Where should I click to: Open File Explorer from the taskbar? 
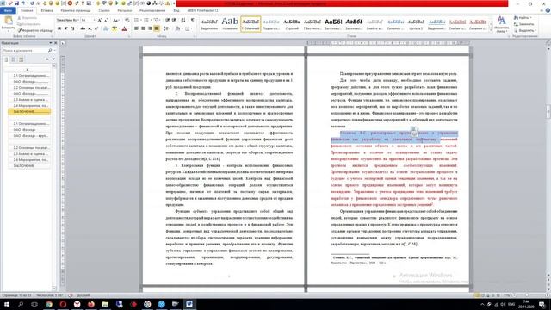coord(105,304)
